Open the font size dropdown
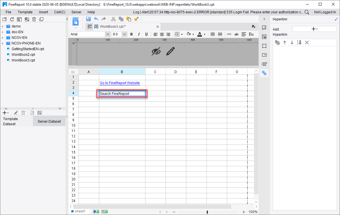Image resolution: width=340 pixels, height=215 pixels. 124,34
